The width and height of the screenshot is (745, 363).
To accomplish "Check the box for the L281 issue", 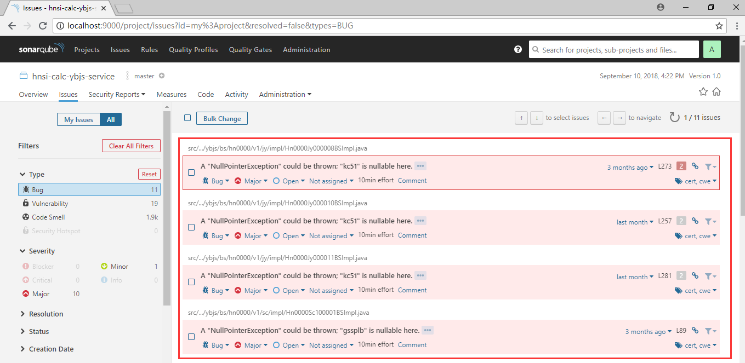I will [191, 282].
